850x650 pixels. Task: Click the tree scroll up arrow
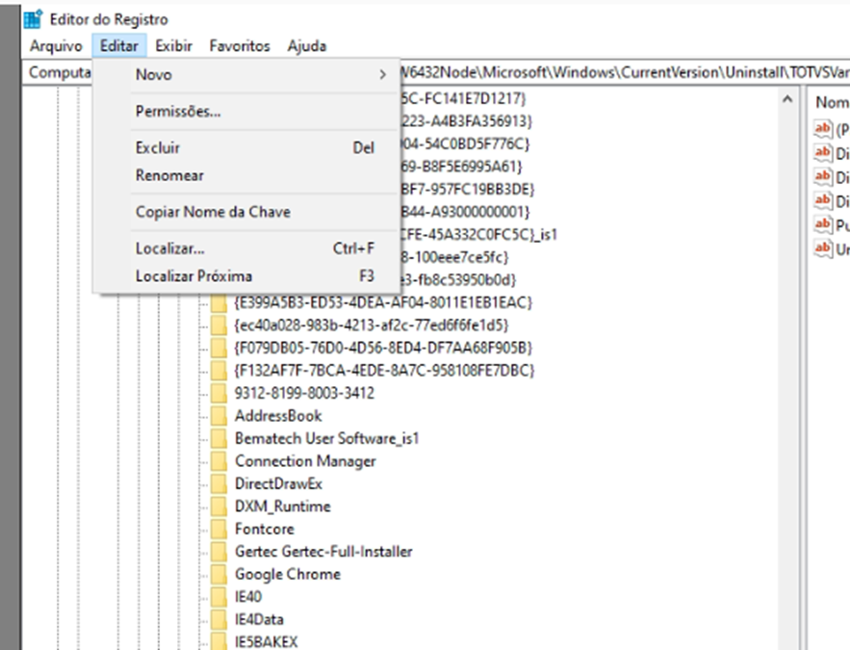(787, 99)
